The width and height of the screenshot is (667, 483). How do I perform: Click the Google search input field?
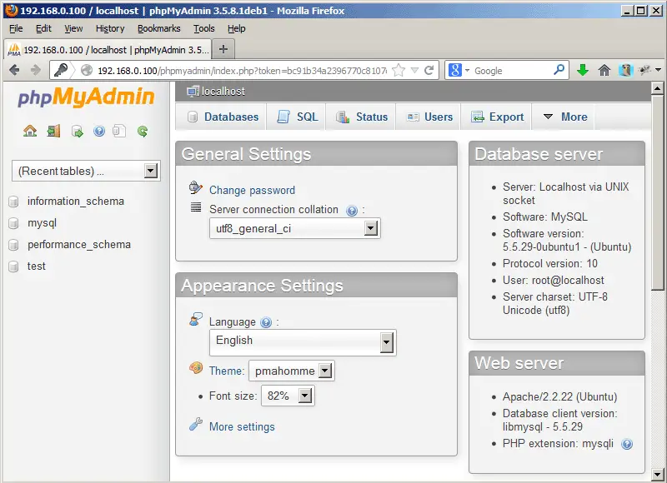[517, 71]
